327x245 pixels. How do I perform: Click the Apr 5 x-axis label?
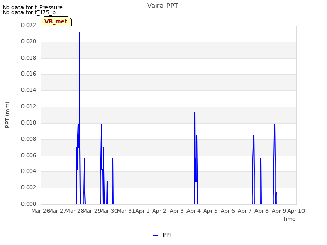click(x=211, y=211)
